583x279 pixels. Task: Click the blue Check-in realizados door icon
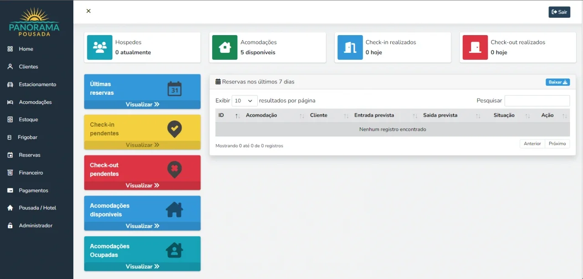pyautogui.click(x=350, y=47)
